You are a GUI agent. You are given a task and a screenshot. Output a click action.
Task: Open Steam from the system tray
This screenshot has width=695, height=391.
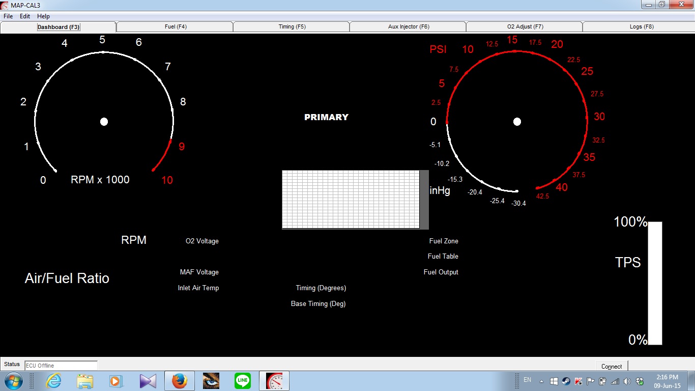coord(566,380)
